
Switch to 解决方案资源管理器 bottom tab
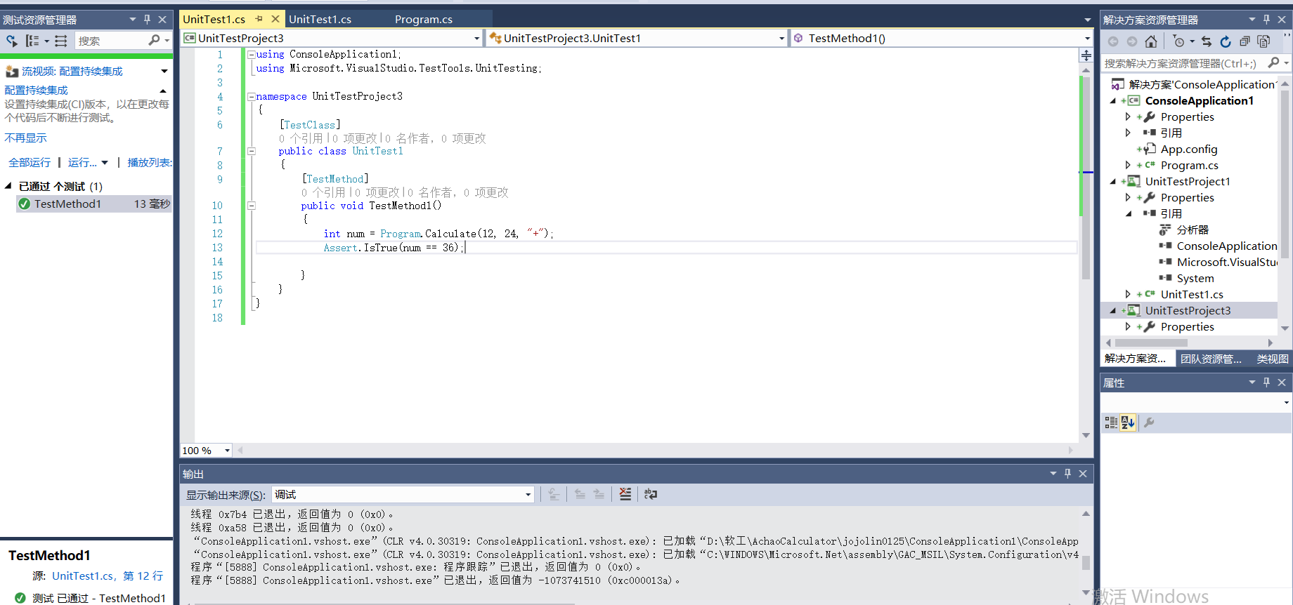[1136, 359]
